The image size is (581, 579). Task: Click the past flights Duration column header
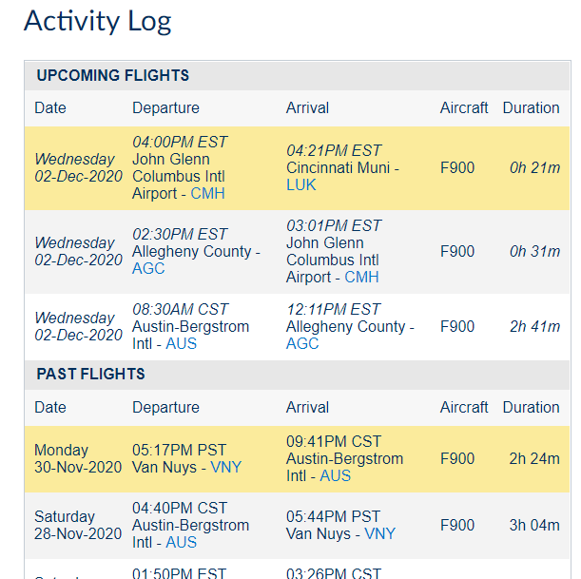tap(531, 408)
